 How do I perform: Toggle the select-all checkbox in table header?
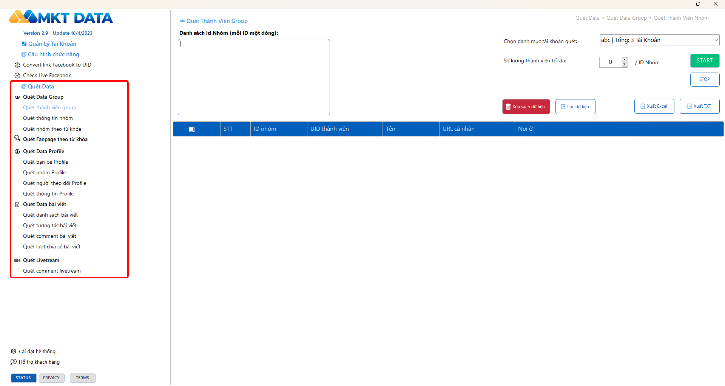pyautogui.click(x=191, y=129)
